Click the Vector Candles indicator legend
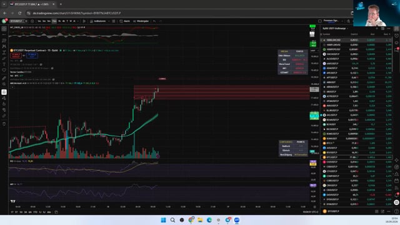The height and width of the screenshot is (225, 400). (x=21, y=72)
